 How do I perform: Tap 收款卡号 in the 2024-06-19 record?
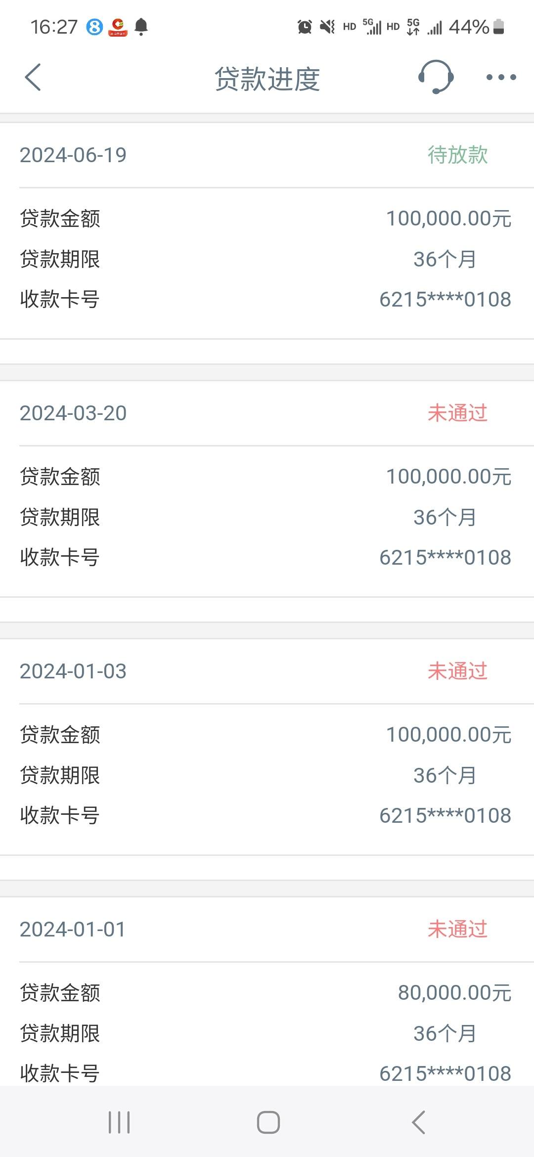pos(60,299)
